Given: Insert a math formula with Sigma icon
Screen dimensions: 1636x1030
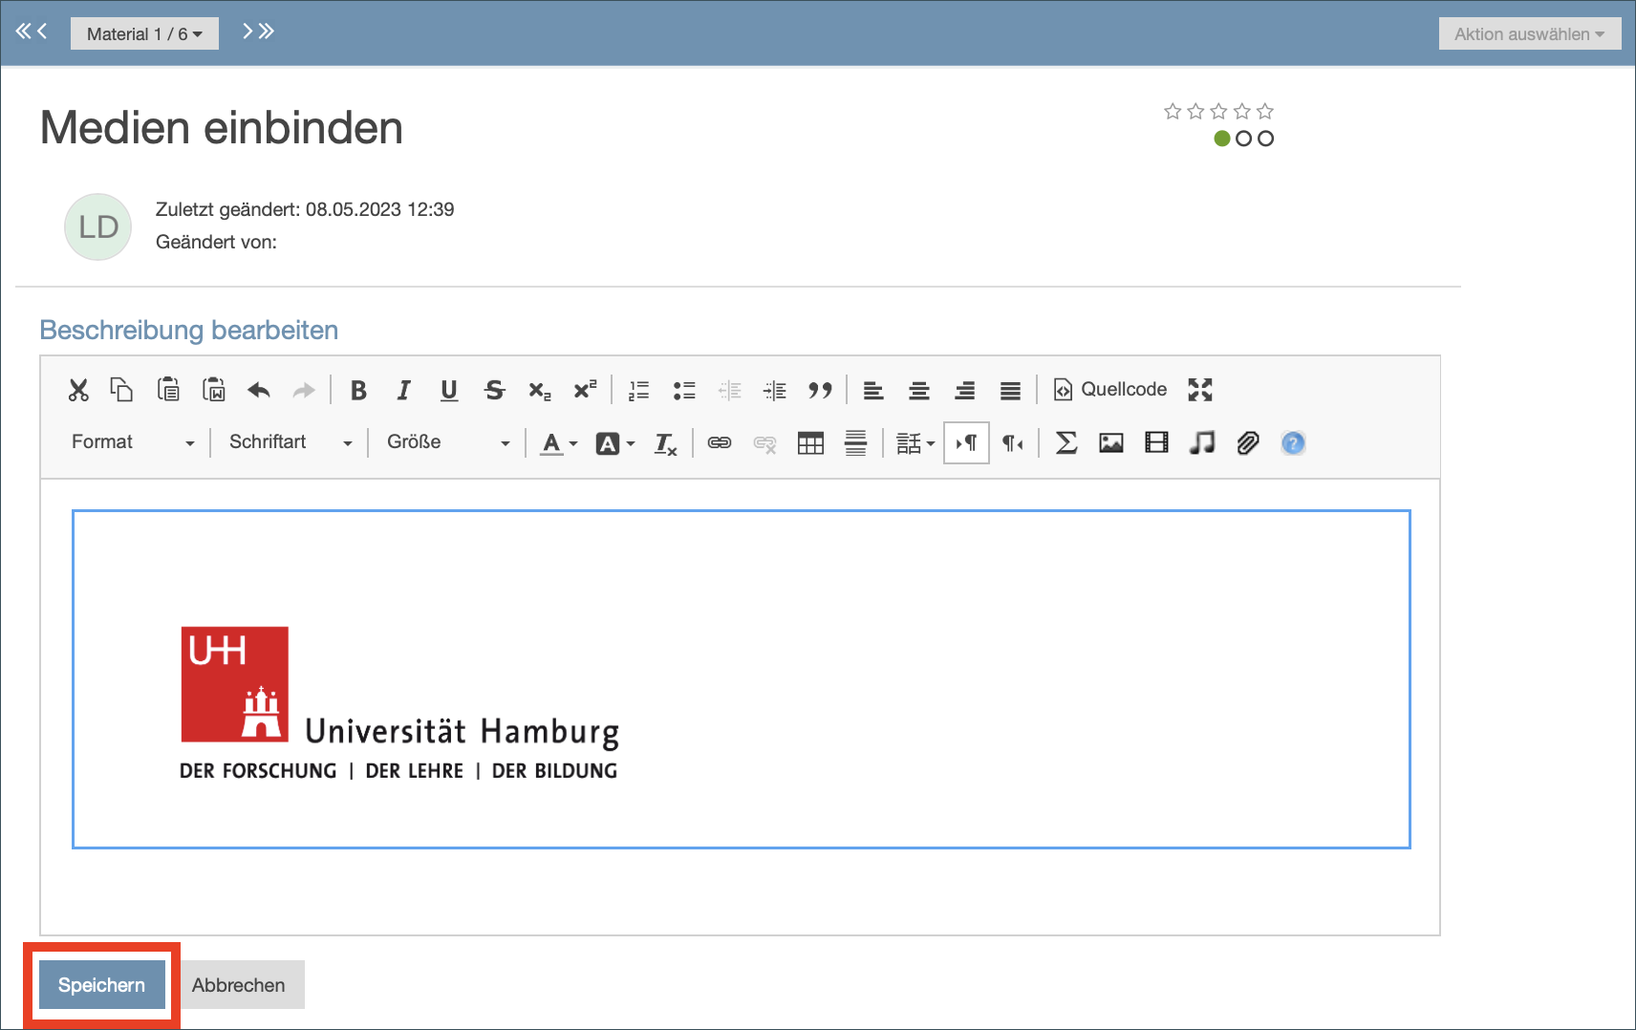Looking at the screenshot, I should click(1066, 443).
